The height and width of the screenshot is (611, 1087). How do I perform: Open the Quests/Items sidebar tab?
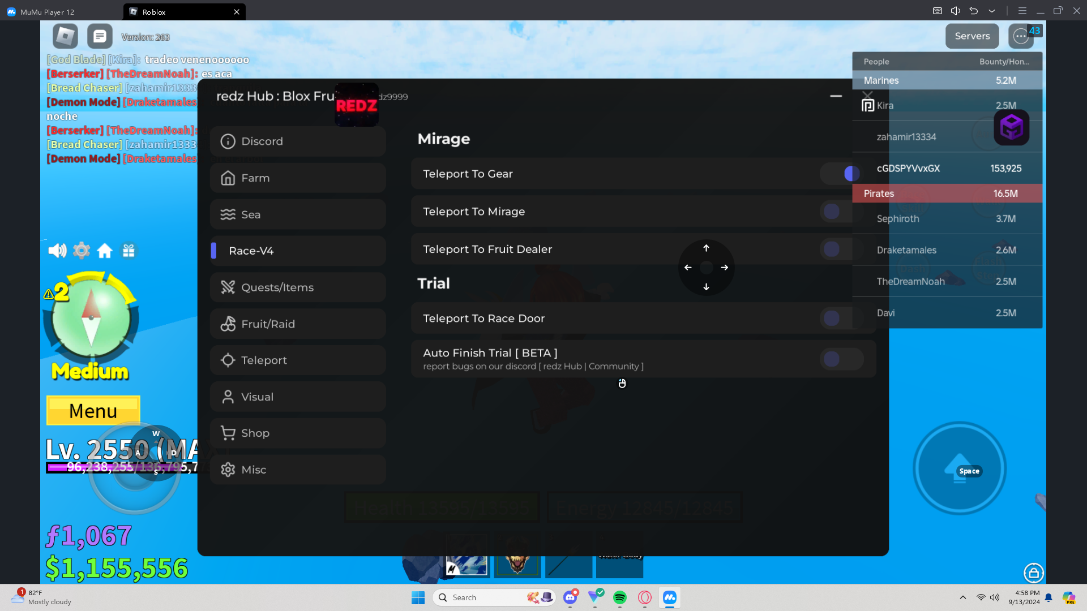tap(298, 287)
